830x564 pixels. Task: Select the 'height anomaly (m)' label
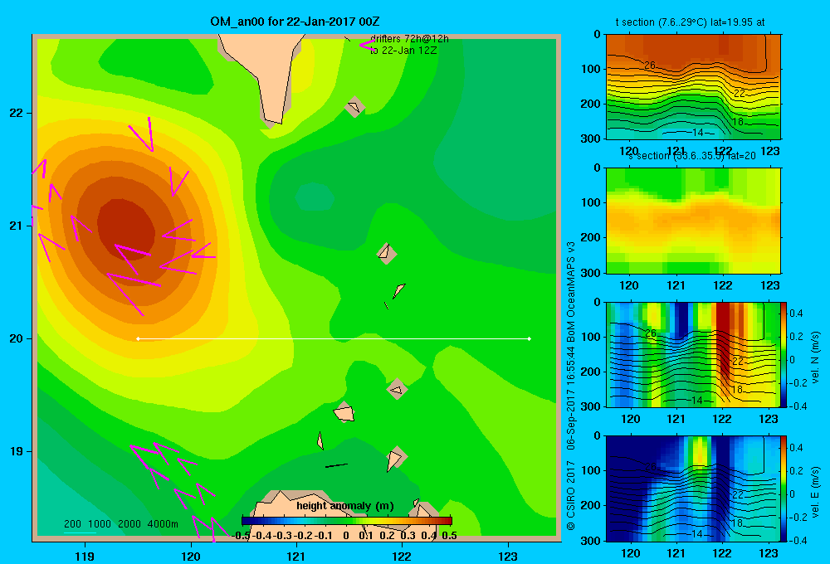point(345,506)
